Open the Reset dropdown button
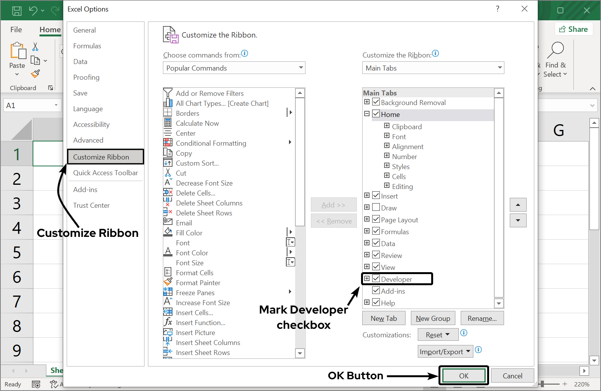The width and height of the screenshot is (601, 391). tap(438, 335)
